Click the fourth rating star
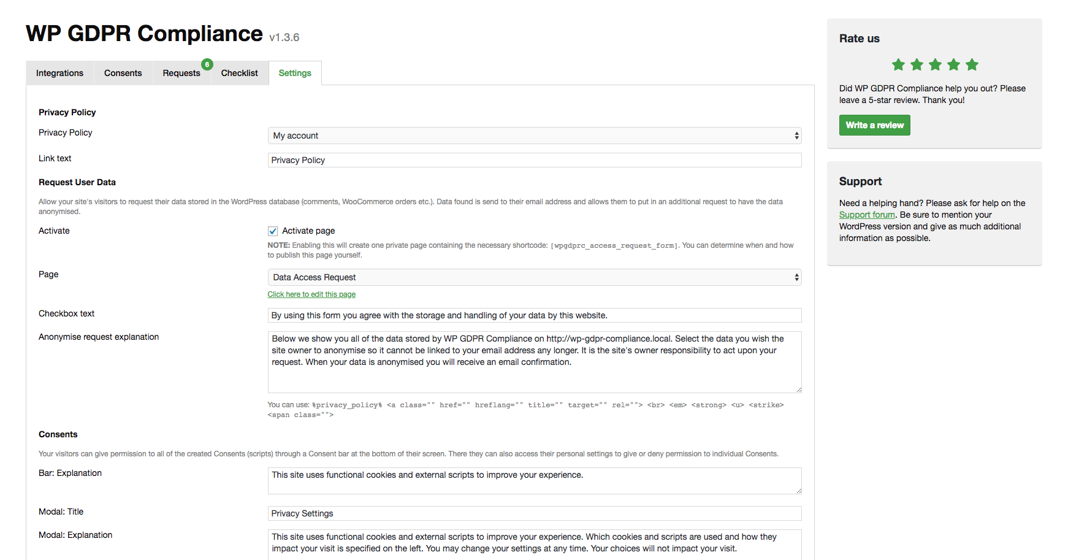Screen dimensions: 1079x560 [953, 64]
